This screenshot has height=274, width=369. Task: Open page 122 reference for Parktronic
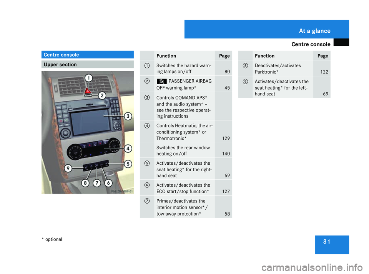325,72
